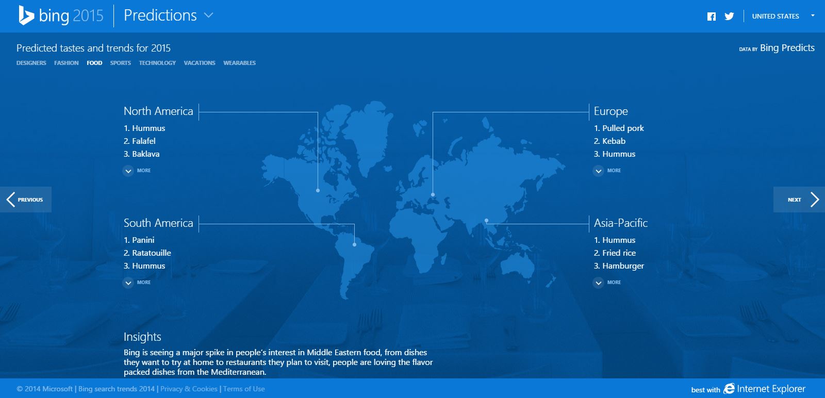Viewport: 825px width, 398px height.
Task: Click the Twitter bird icon
Action: click(729, 16)
